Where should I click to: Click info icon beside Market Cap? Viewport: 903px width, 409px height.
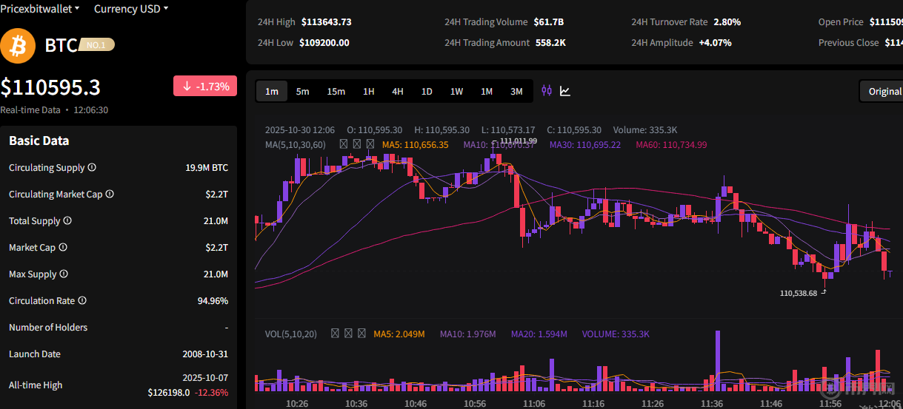click(x=63, y=248)
